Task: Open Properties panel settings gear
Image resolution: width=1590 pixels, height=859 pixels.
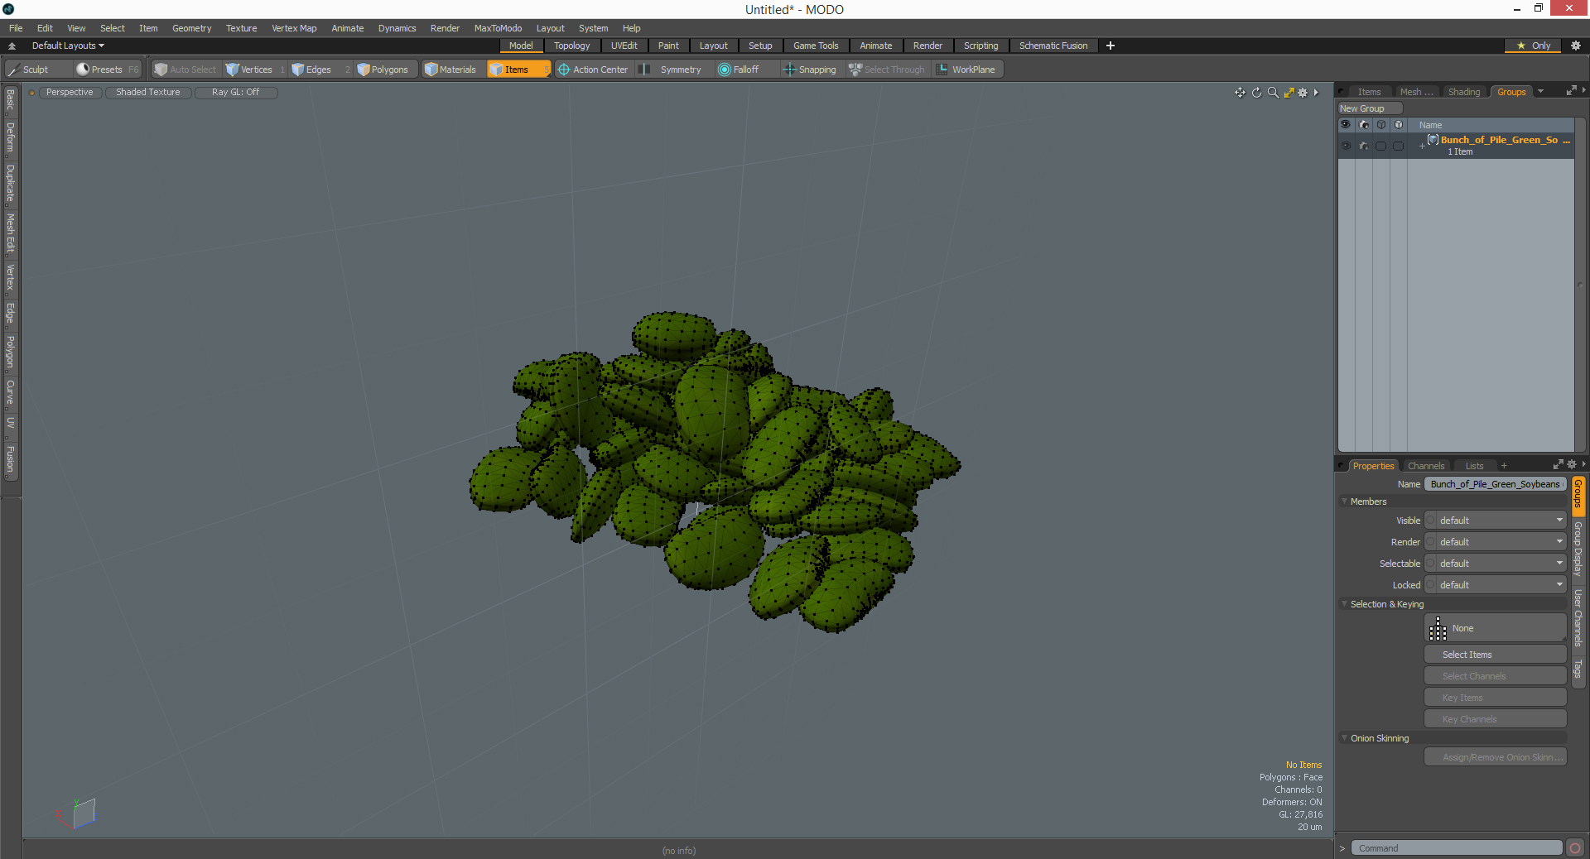Action: coord(1572,465)
